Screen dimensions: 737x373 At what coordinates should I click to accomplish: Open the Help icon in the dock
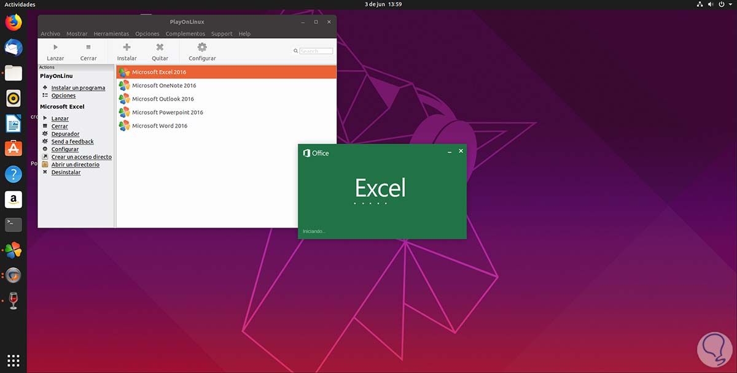(x=14, y=174)
